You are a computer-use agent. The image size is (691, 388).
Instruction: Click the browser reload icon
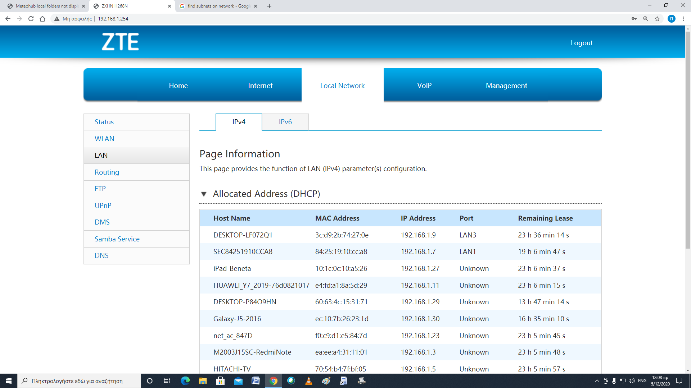coord(31,19)
